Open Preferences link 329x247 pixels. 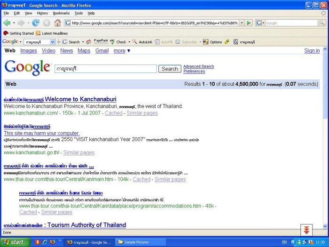194,71
